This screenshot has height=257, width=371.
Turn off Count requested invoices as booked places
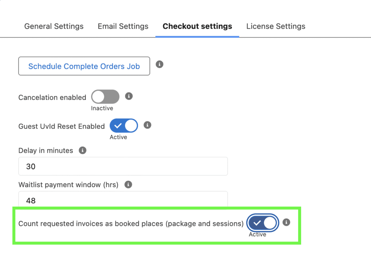click(x=263, y=223)
